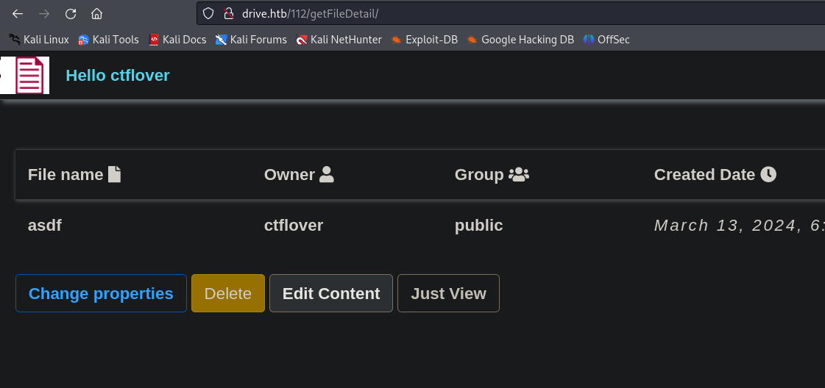Screen dimensions: 825x388
Task: Open Edit Content for the file
Action: (x=331, y=293)
